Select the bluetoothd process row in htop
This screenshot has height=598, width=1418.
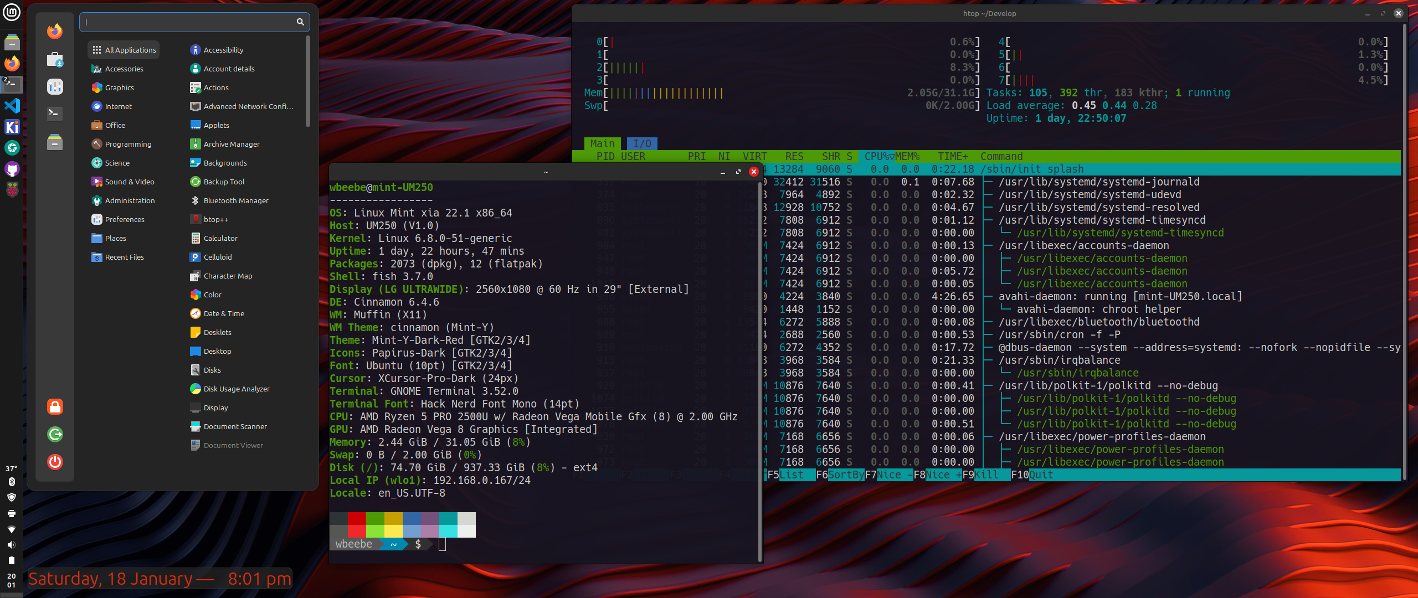[1083, 322]
